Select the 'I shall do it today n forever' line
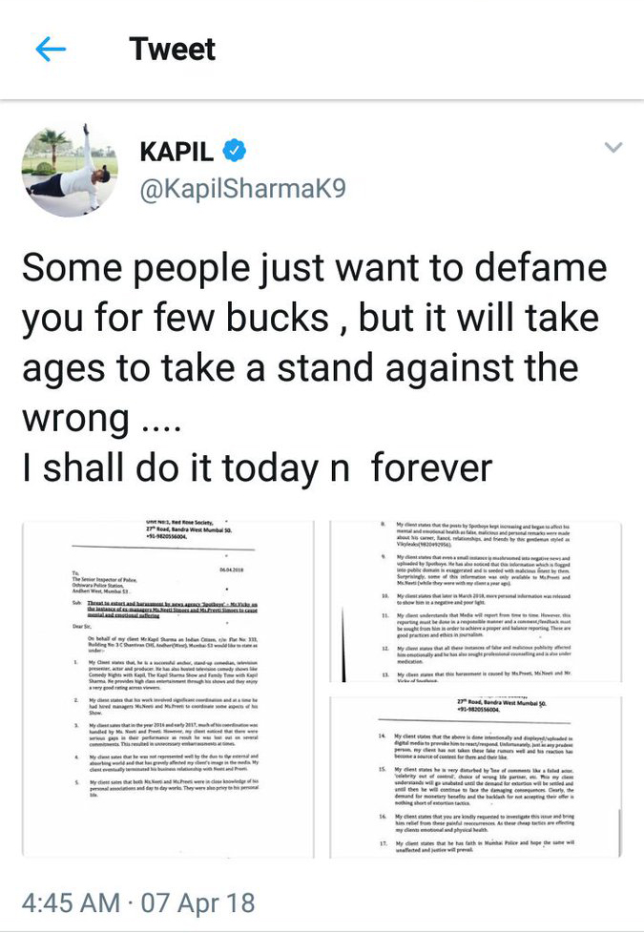 click(x=258, y=468)
